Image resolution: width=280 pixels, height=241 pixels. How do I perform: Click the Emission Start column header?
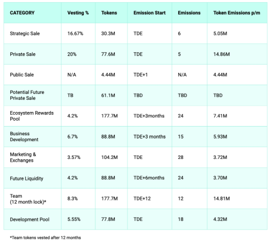(x=149, y=13)
